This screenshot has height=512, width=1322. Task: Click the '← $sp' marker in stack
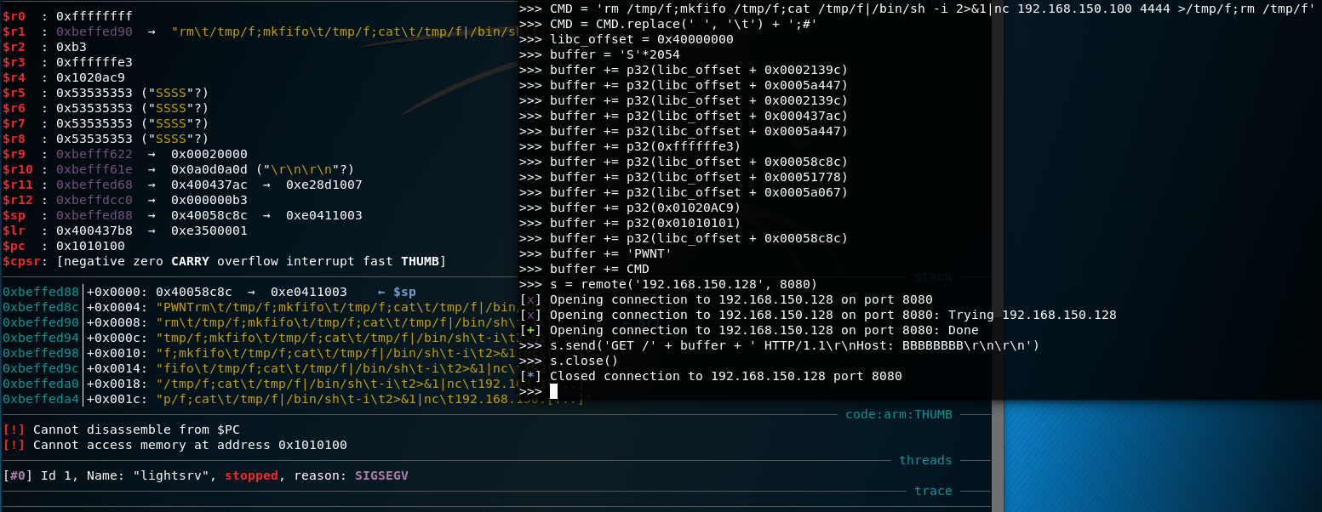click(397, 292)
